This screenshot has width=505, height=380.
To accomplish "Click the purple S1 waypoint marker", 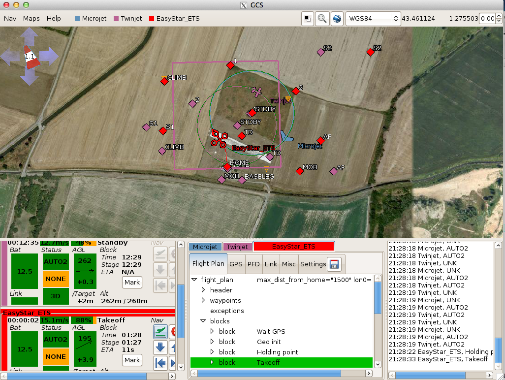I will point(146,127).
